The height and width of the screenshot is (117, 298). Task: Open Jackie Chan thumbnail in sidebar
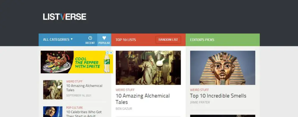pos(53,112)
